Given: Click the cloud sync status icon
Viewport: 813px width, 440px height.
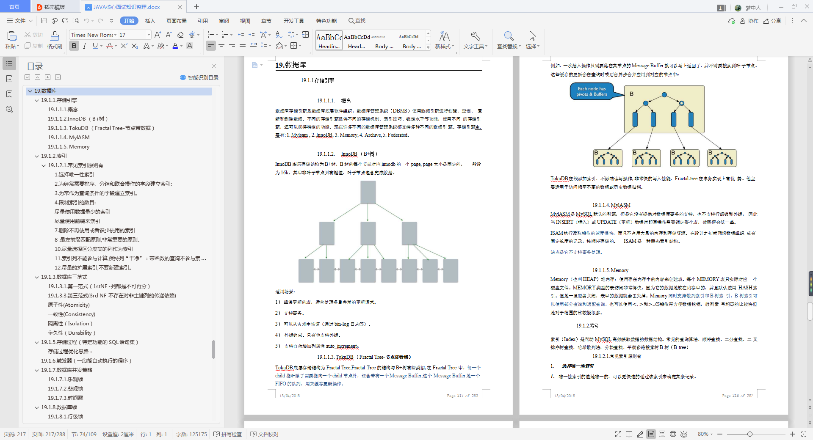Looking at the screenshot, I should [x=731, y=21].
